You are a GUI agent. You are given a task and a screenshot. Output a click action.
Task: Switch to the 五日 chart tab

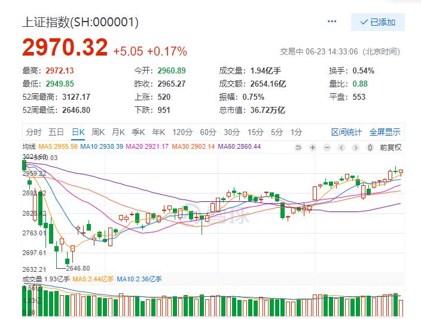(56, 132)
